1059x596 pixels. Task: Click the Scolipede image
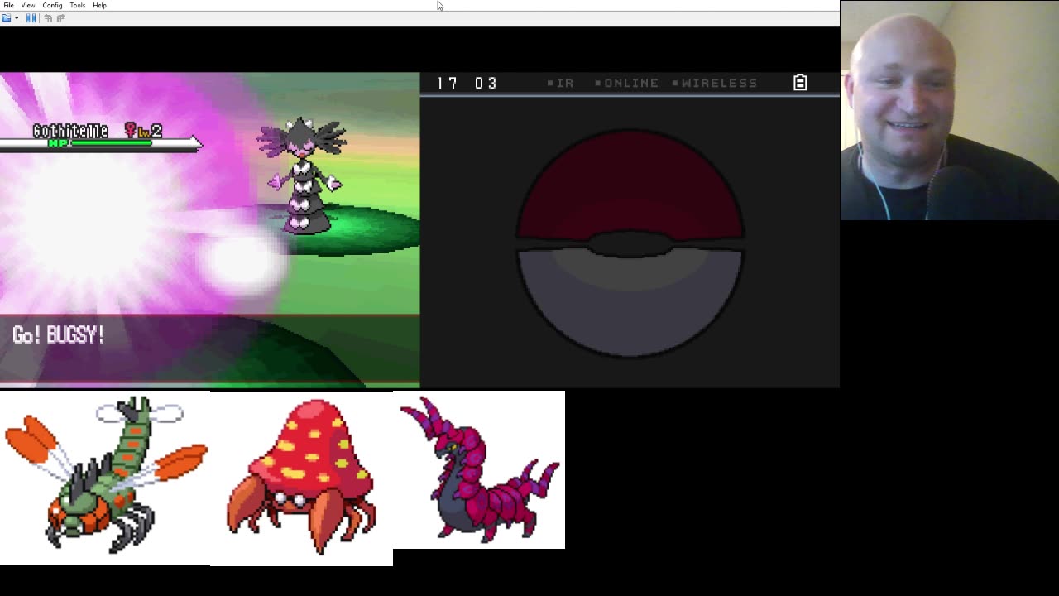(x=479, y=469)
